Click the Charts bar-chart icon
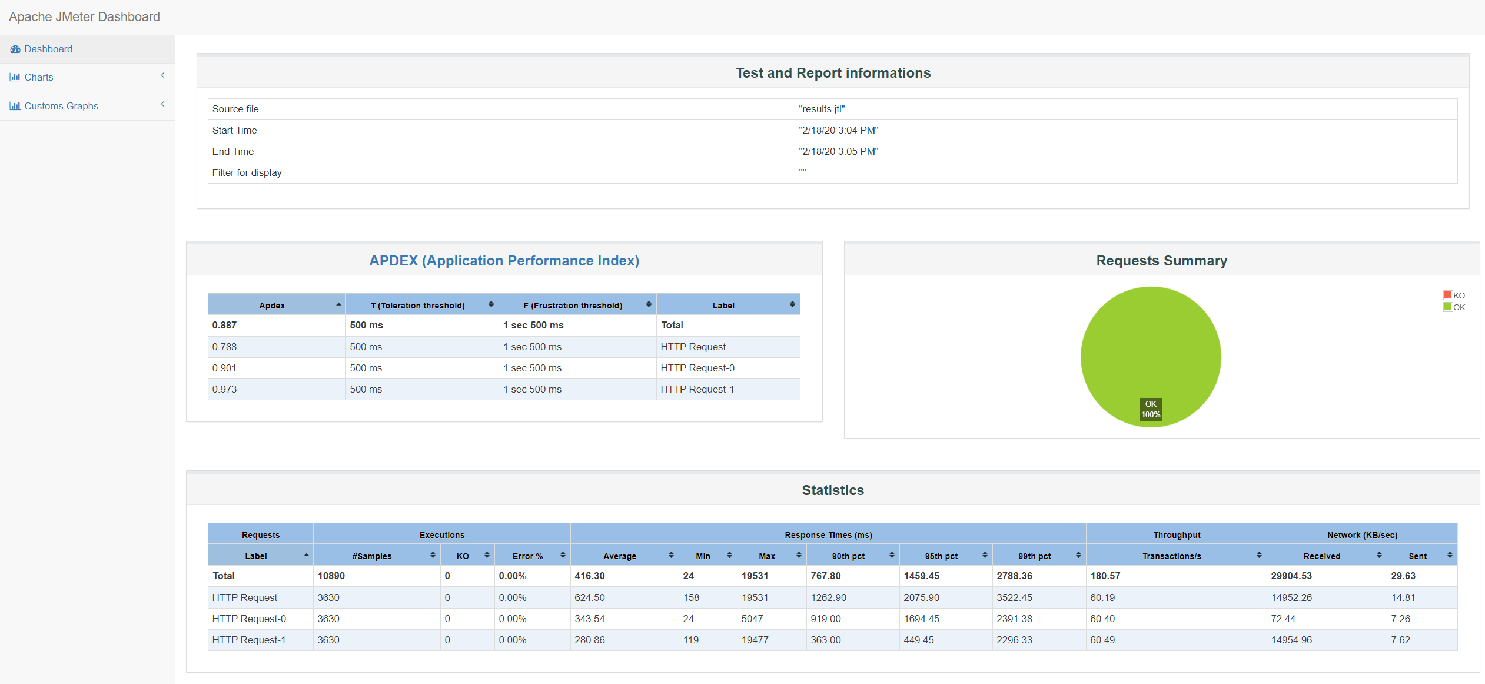The width and height of the screenshot is (1485, 684). (15, 77)
